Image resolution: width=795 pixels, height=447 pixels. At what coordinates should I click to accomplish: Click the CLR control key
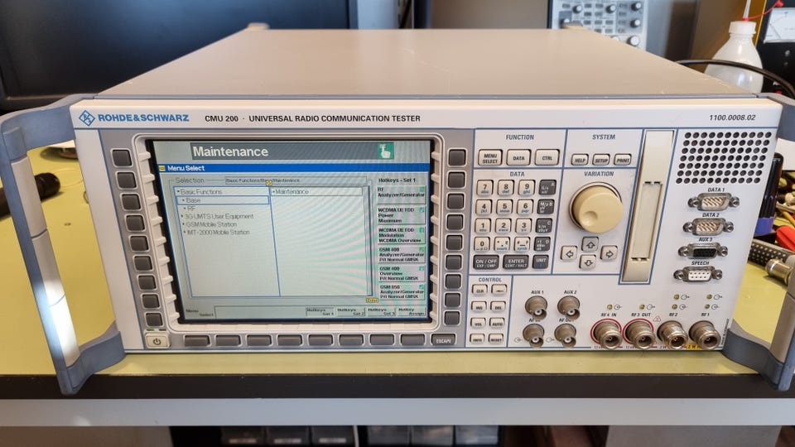pyautogui.click(x=479, y=291)
